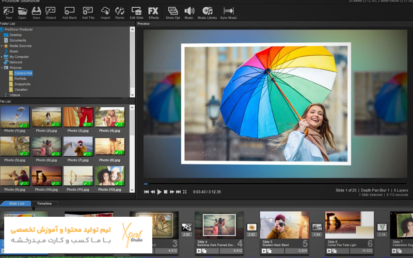
Task: Select the Slide 5 Gradient Mask Blend thumbnail
Action: 284,225
